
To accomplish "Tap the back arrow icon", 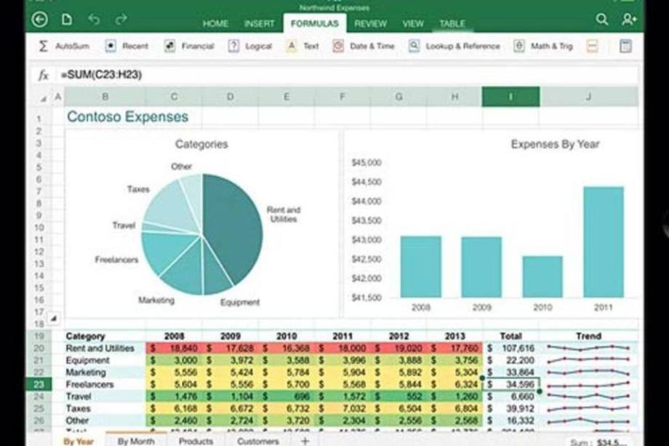I will (40, 20).
